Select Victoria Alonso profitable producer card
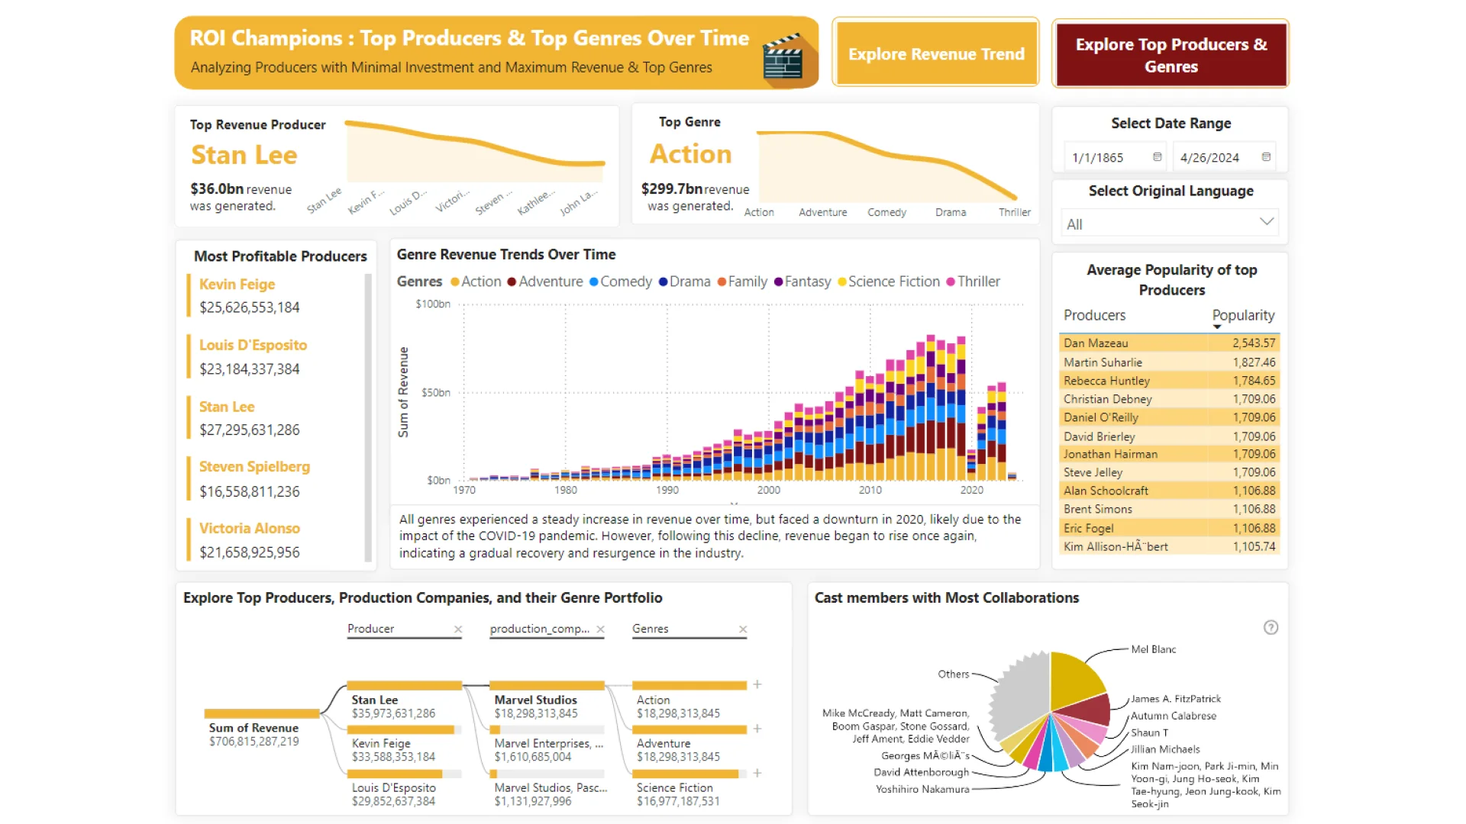The image size is (1466, 824). (275, 539)
